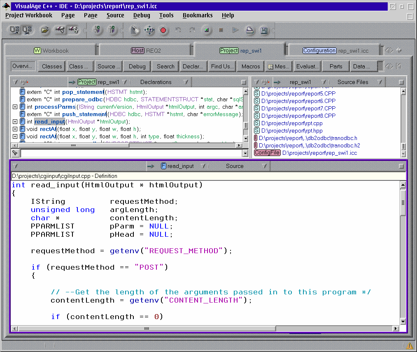Screen dimensions: 417x352
Task: Click the C/F down-arrow toolbar icon
Action: [97, 30]
